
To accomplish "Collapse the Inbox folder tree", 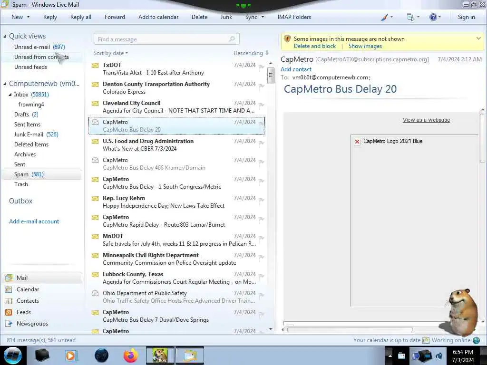I will click(10, 95).
